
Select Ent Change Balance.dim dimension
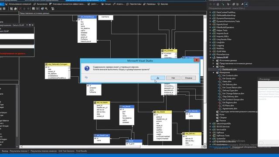(233, 94)
